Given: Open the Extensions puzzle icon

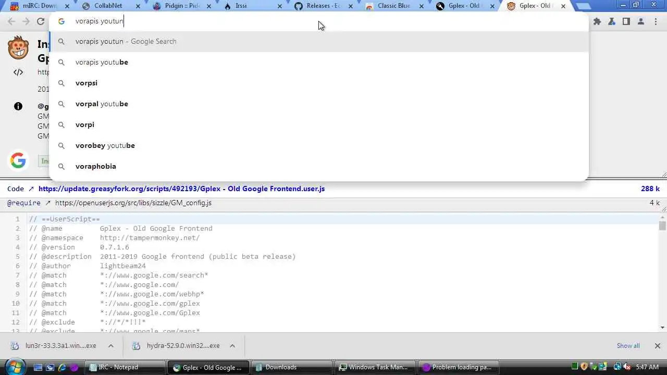Looking at the screenshot, I should [x=597, y=21].
